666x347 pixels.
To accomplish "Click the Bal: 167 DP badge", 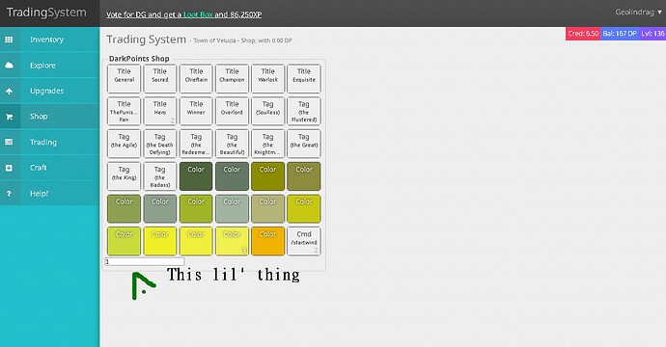I will [620, 34].
